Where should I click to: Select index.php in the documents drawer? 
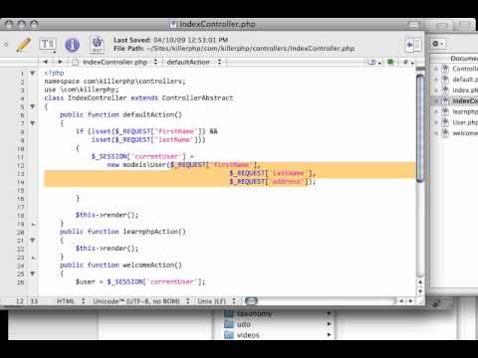465,90
